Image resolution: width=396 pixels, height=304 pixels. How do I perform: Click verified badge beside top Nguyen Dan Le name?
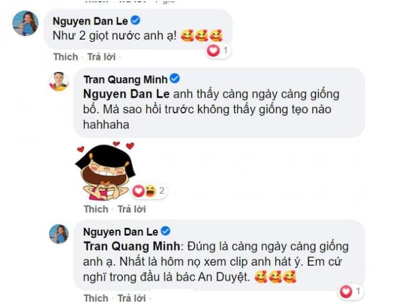(136, 20)
